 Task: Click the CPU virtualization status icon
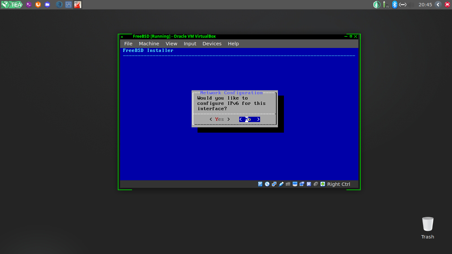point(309,184)
